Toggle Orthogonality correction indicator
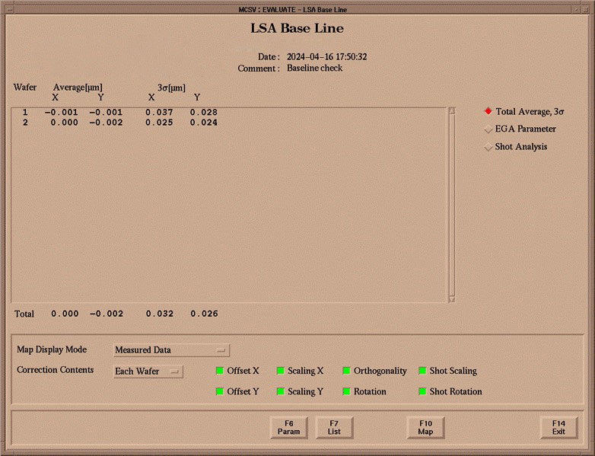This screenshot has height=456, width=595. (x=346, y=371)
